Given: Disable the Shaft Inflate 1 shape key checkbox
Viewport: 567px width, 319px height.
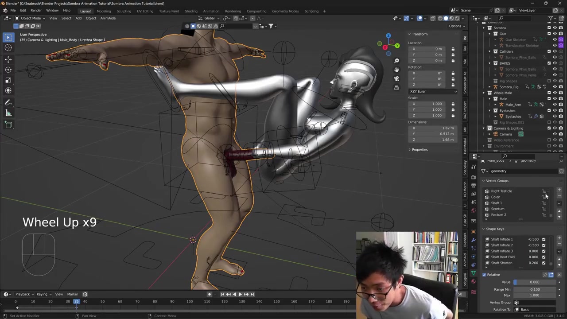Looking at the screenshot, I should tap(544, 239).
